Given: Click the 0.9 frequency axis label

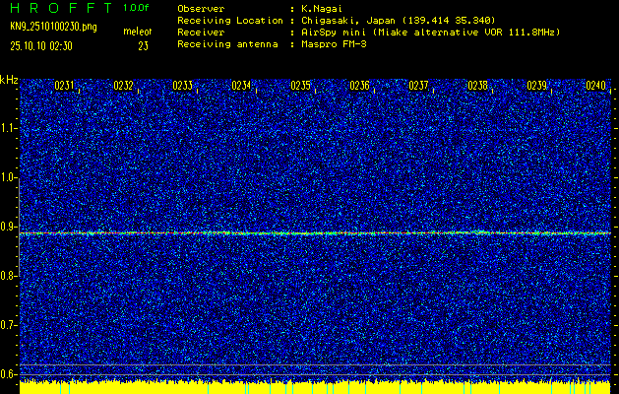Looking at the screenshot, I should click(x=9, y=227).
